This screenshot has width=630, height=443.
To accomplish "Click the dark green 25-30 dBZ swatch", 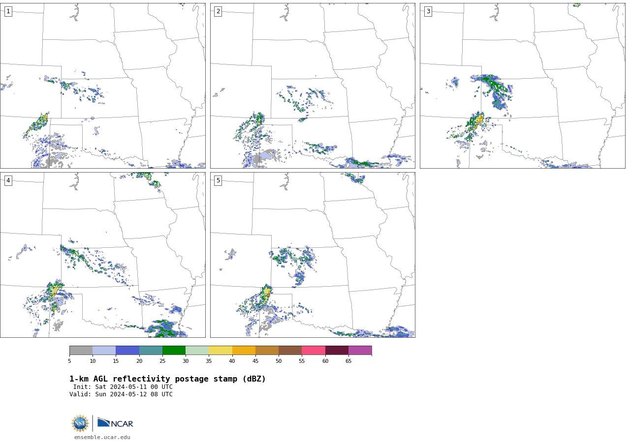I will click(x=174, y=350).
